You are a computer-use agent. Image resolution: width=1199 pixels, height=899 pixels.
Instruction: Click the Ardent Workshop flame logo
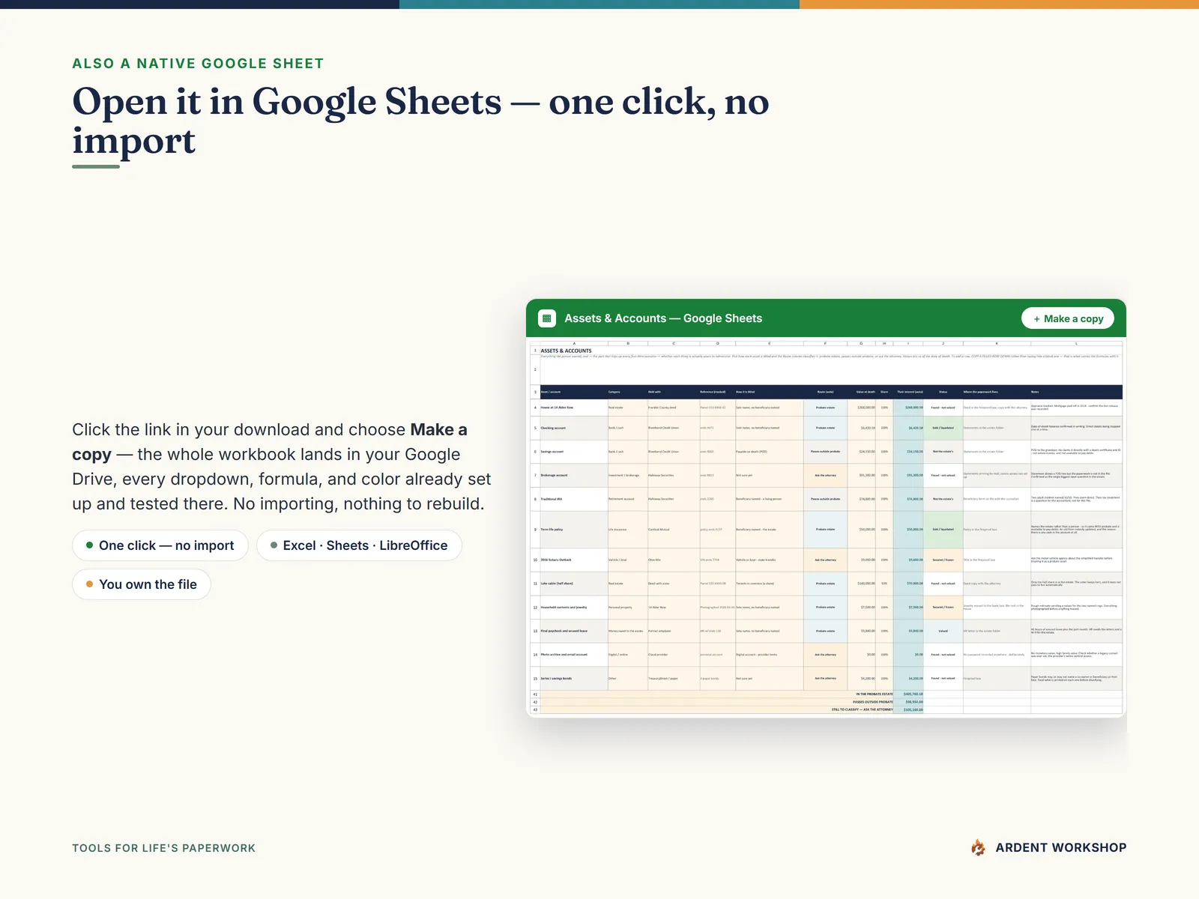point(978,847)
